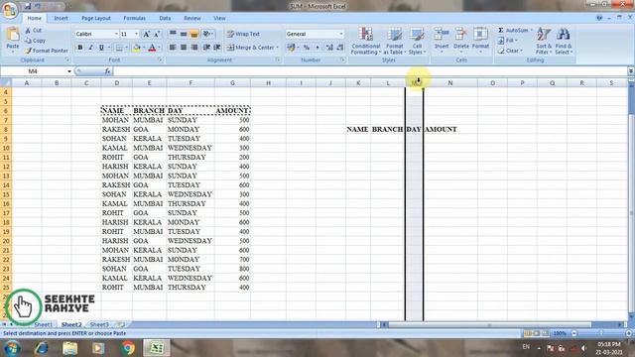Switch to the Insert ribbon tab
This screenshot has width=635, height=357.
62,18
